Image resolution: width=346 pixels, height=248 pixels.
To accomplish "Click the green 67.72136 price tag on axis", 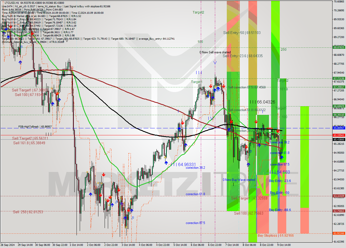I will [339, 78].
